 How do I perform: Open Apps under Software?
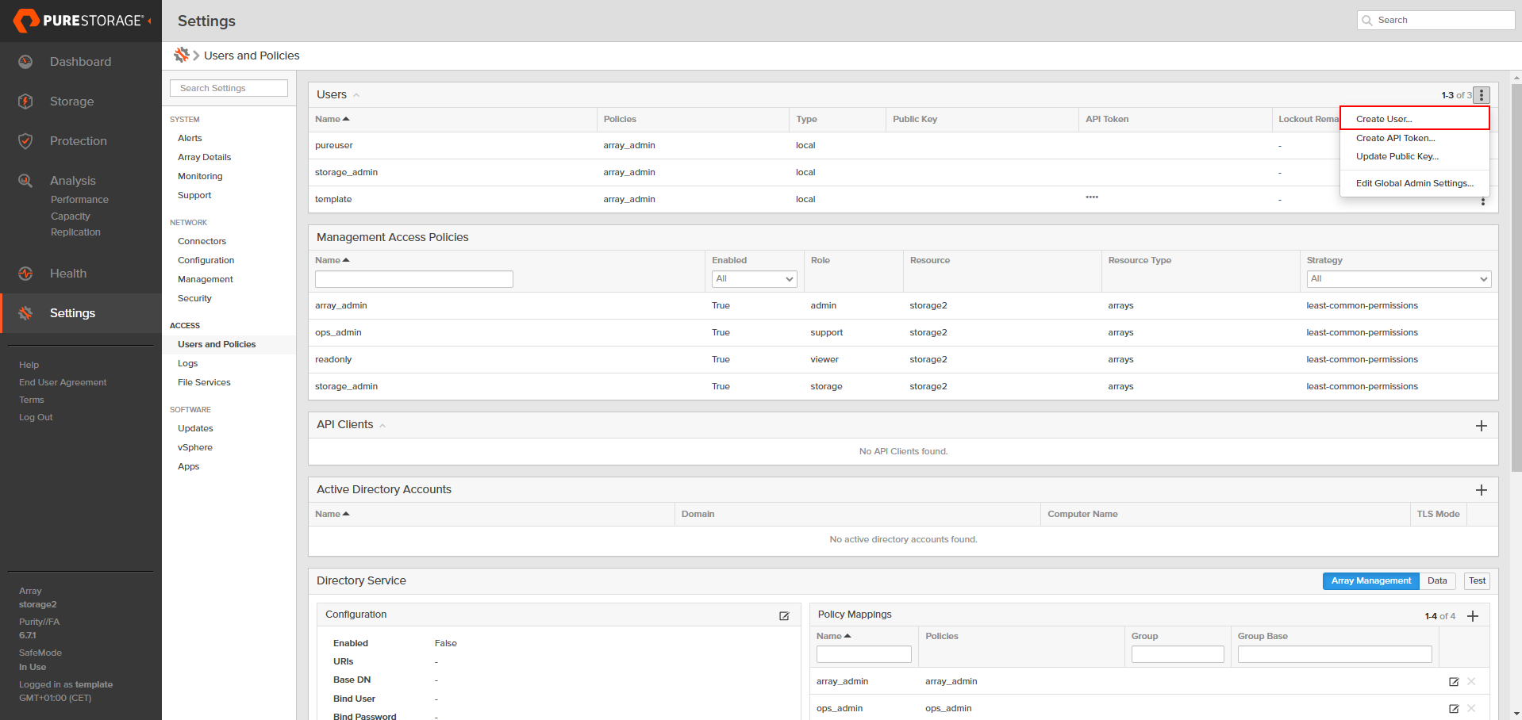(x=188, y=466)
